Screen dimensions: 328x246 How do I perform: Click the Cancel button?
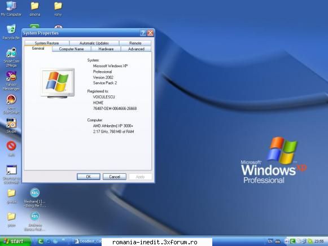115,177
